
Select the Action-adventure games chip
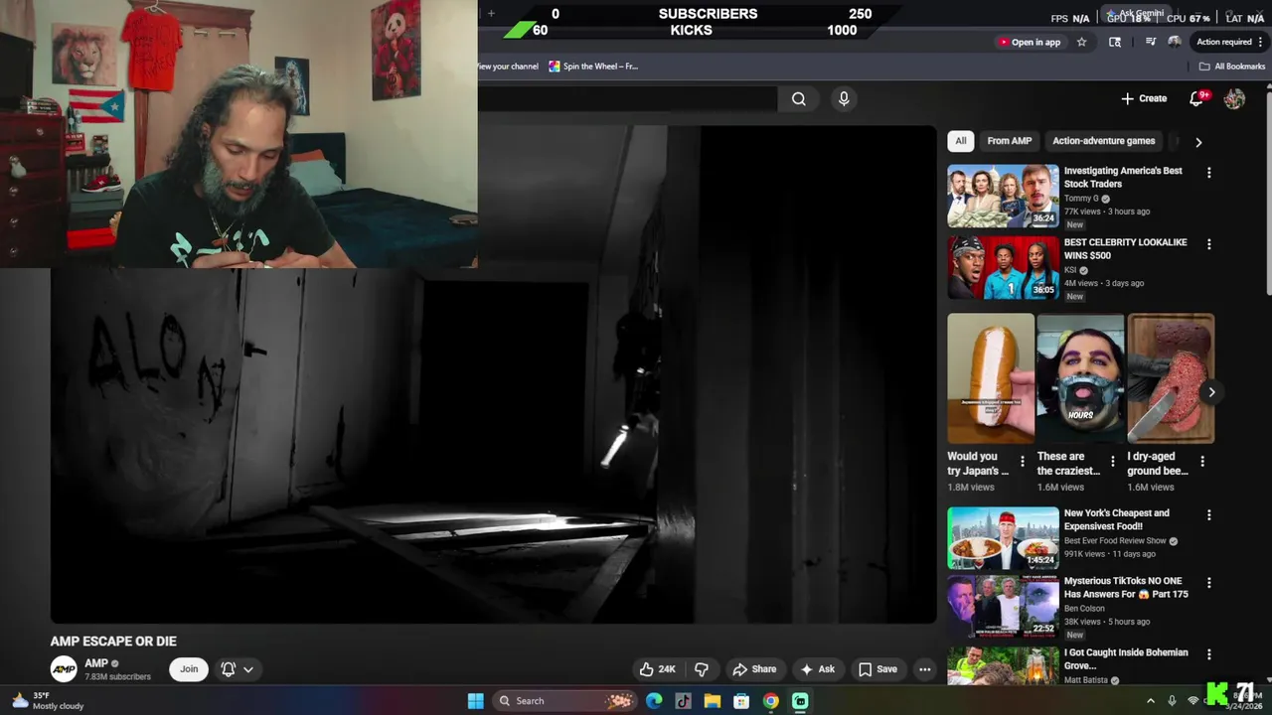click(1104, 141)
